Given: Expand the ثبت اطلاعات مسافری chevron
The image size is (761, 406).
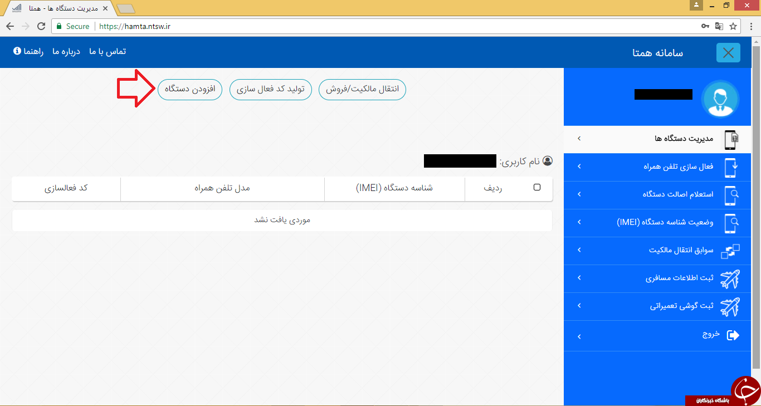Looking at the screenshot, I should [x=579, y=277].
